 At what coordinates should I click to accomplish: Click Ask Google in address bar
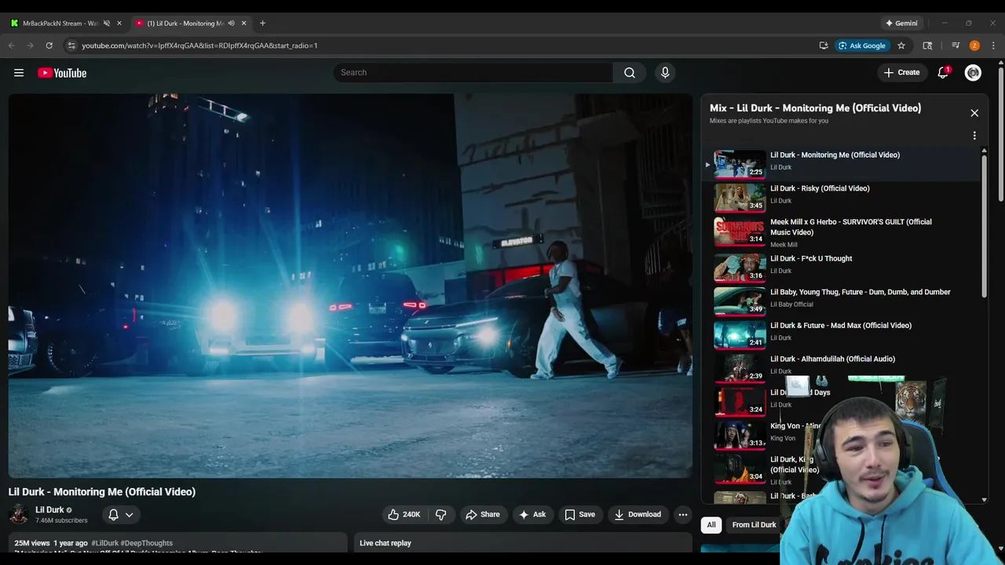pos(862,46)
